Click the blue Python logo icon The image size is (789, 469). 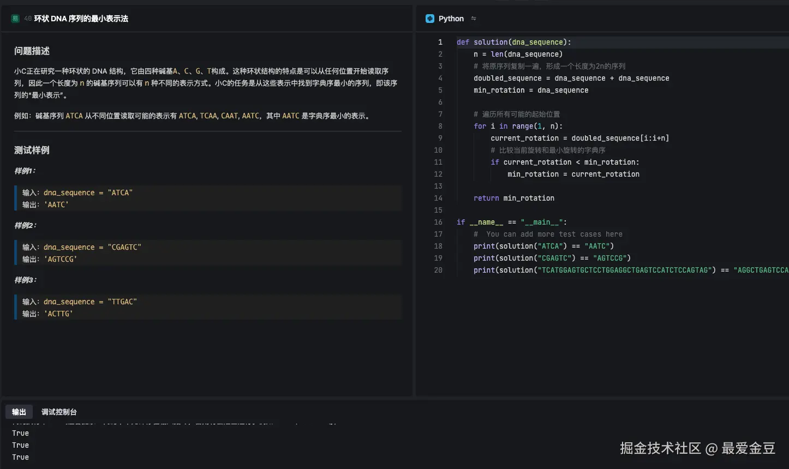coord(429,19)
